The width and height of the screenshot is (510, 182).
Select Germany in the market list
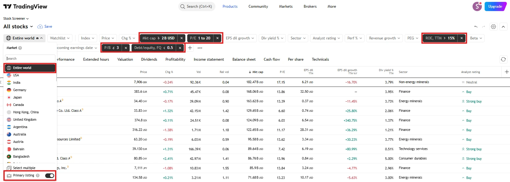point(30,90)
